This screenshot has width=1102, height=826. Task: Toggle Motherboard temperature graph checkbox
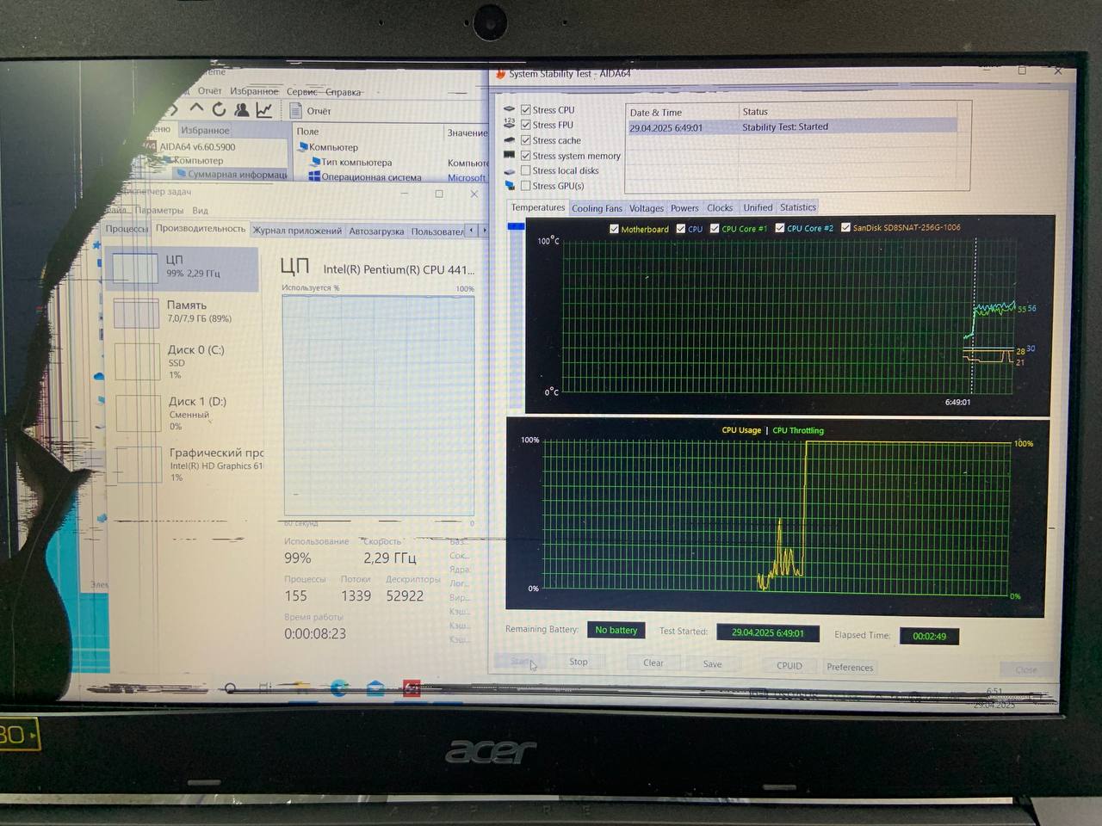click(614, 229)
